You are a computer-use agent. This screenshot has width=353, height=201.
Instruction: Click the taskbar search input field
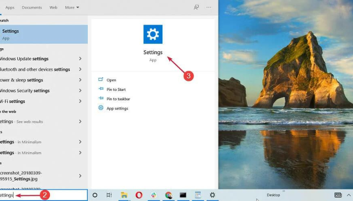click(44, 195)
